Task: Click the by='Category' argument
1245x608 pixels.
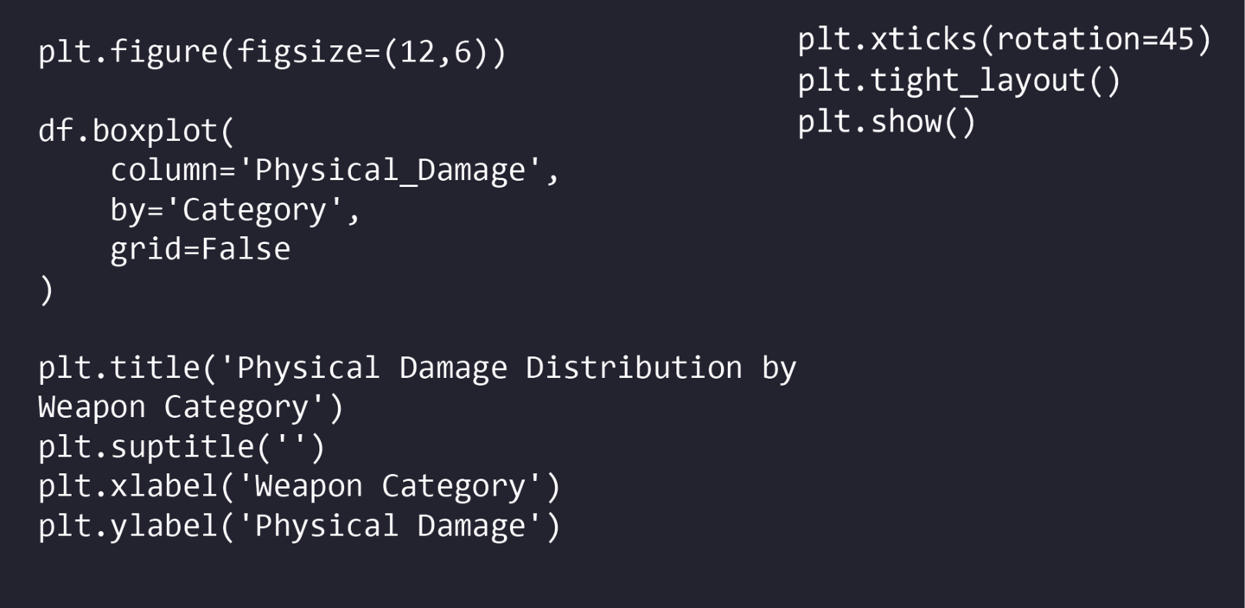Action: pyautogui.click(x=234, y=210)
